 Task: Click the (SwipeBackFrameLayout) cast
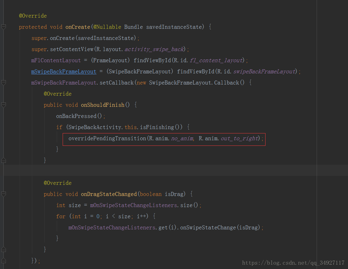click(140, 72)
